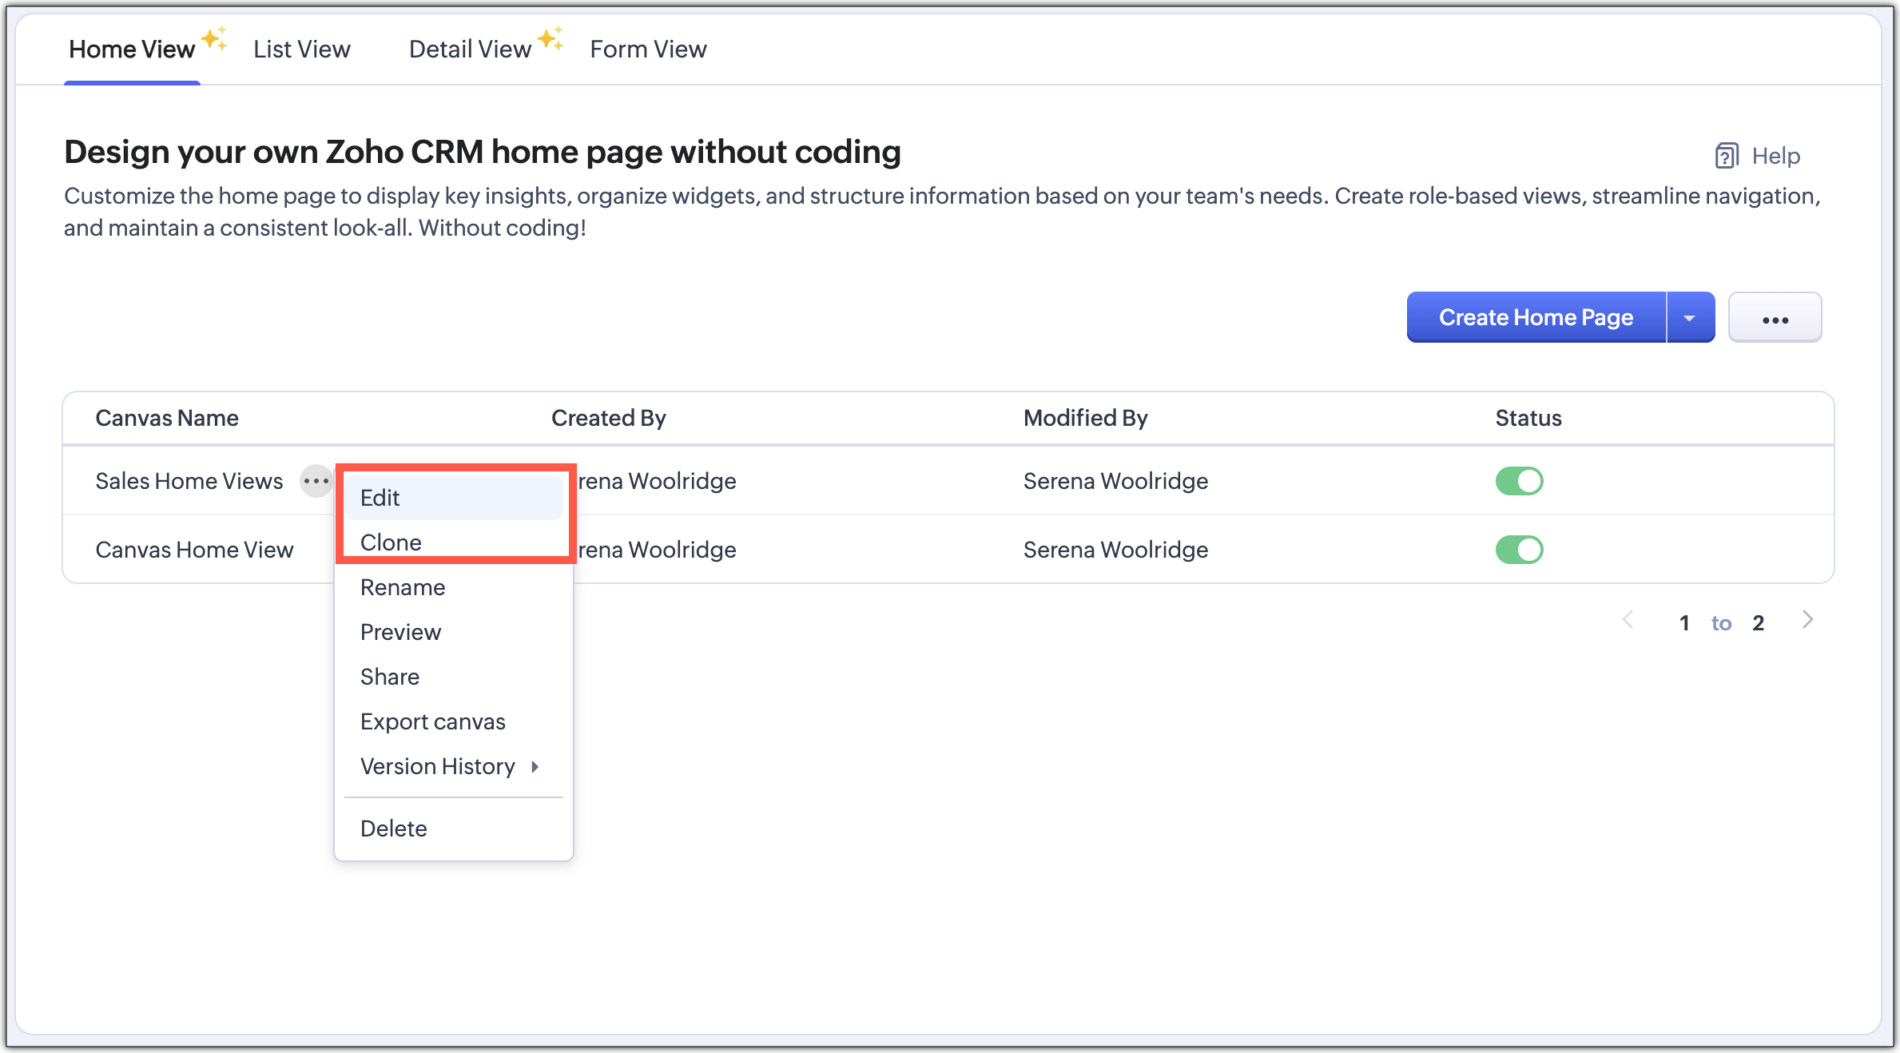Viewport: 1900px width, 1053px height.
Task: Open the Detail View tab
Action: [x=470, y=50]
